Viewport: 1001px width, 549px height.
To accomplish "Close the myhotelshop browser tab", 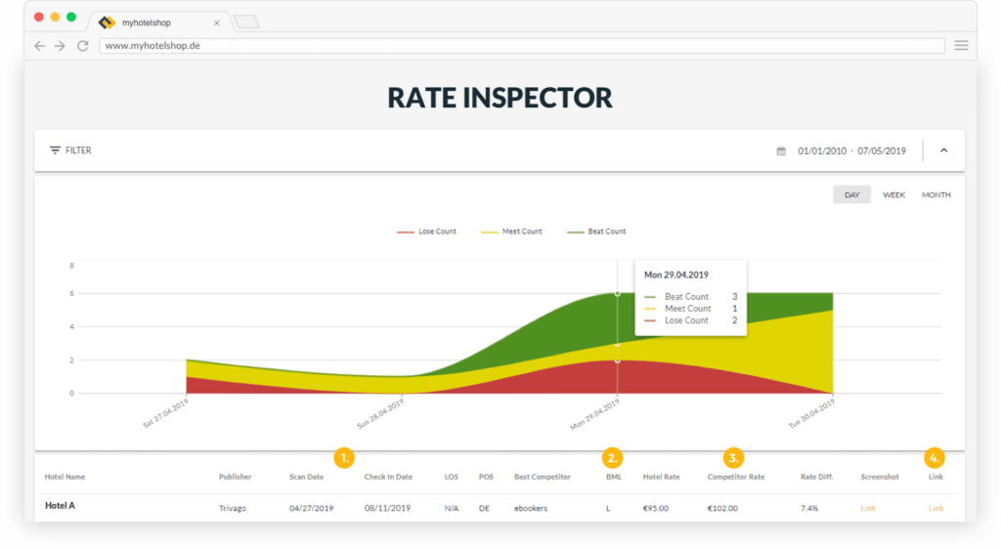I will click(217, 21).
